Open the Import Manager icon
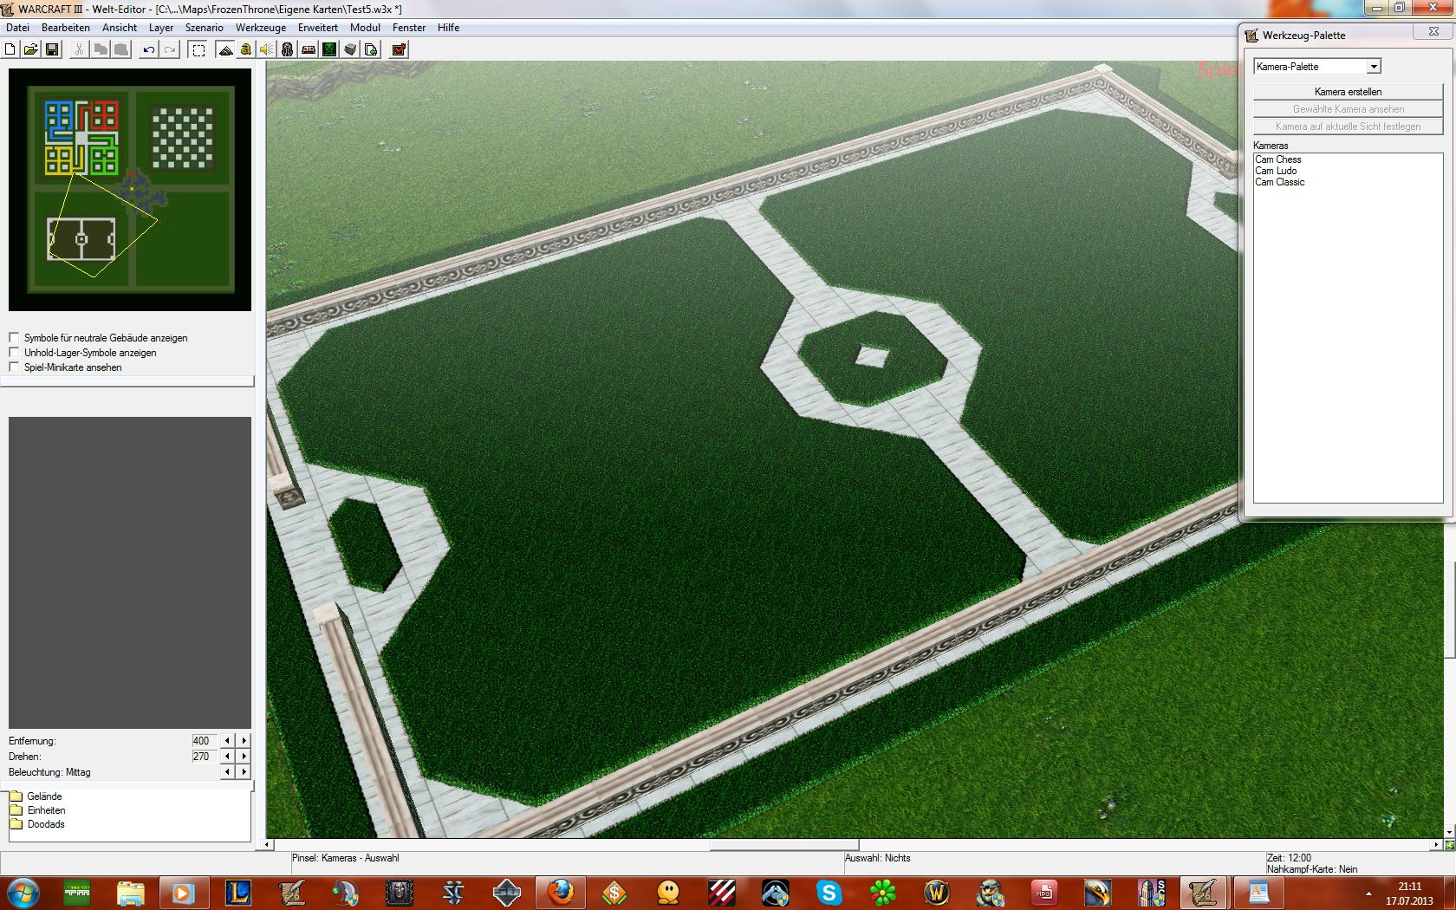This screenshot has height=910, width=1456. pyautogui.click(x=371, y=49)
